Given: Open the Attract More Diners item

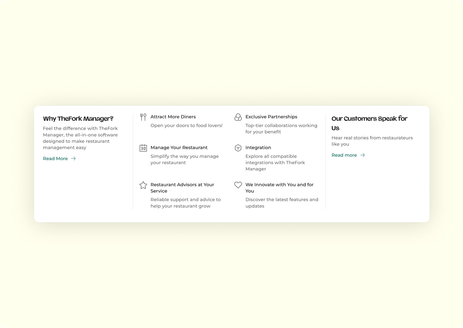Looking at the screenshot, I should pyautogui.click(x=173, y=117).
